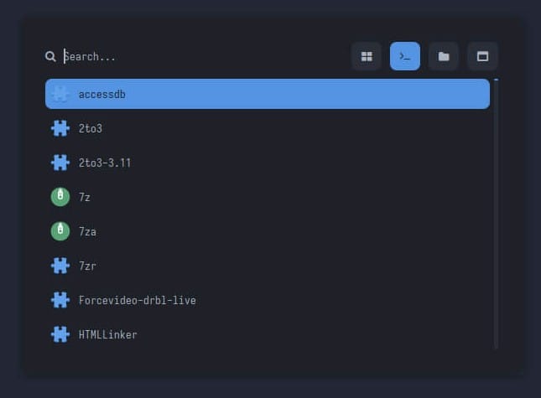Viewport: 541px width, 398px height.
Task: Click the puzzle icon beside accessdb
Action: [x=60, y=94]
